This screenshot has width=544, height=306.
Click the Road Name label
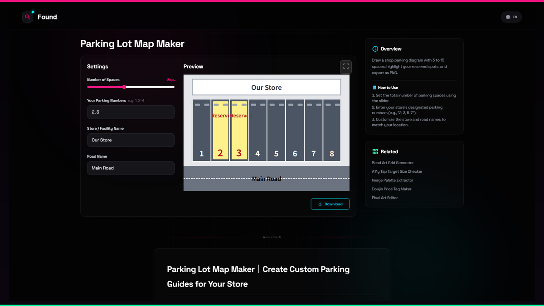tap(97, 156)
